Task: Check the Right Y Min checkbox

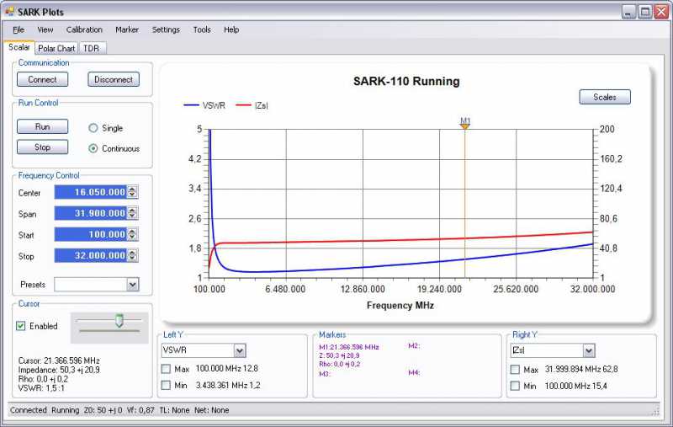Action: pos(515,386)
